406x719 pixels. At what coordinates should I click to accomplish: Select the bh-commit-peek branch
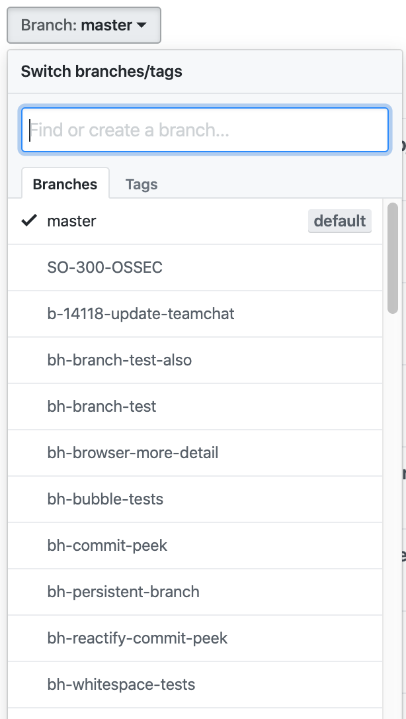pos(107,546)
